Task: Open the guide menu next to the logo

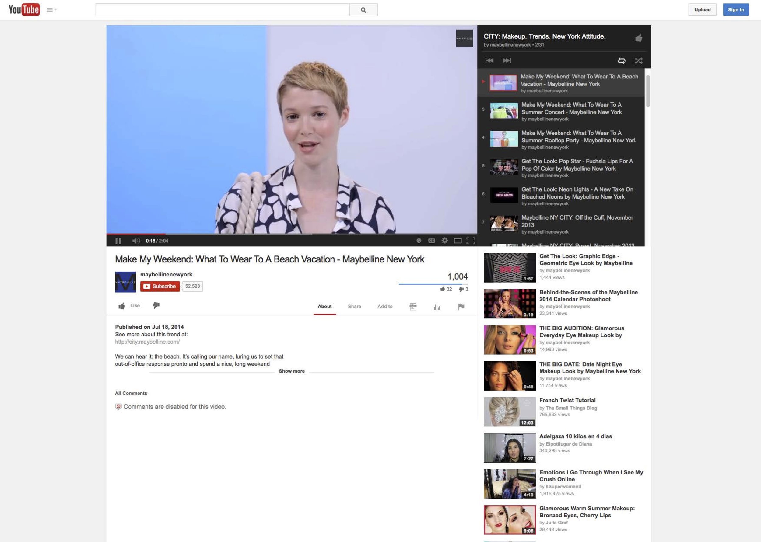Action: tap(51, 10)
